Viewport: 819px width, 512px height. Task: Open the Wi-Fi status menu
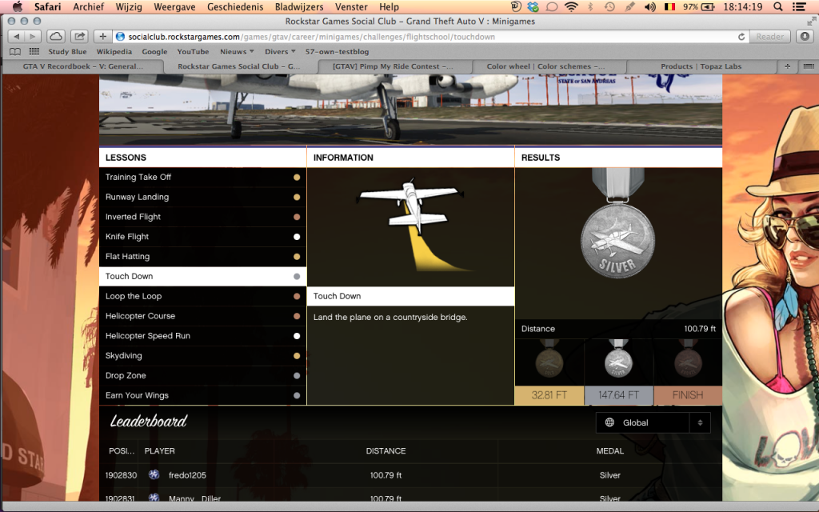tap(571, 6)
